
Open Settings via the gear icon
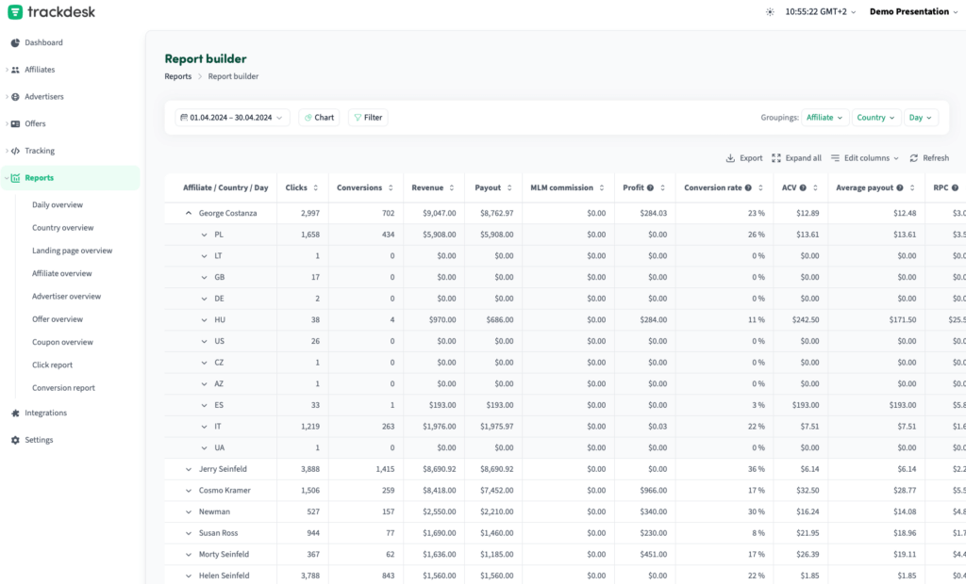click(x=15, y=440)
